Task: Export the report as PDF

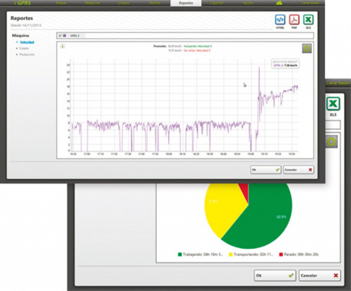Action: coord(294,20)
